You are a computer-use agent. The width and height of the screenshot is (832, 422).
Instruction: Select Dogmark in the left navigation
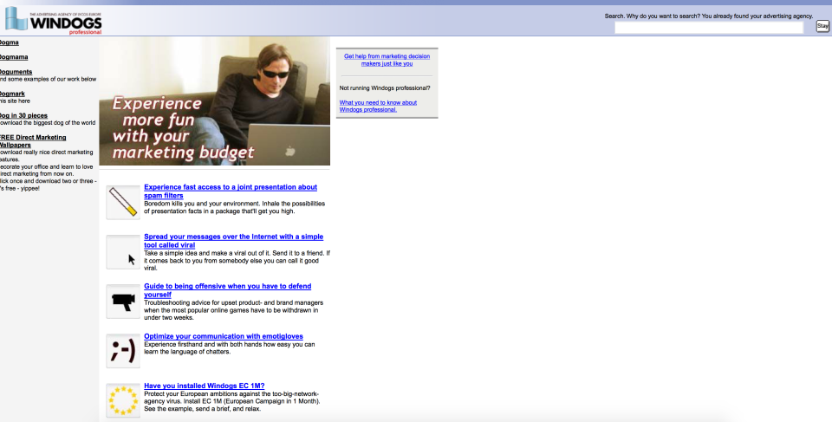click(12, 93)
